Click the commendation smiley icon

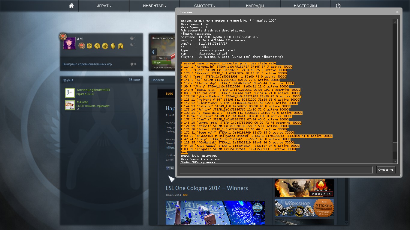coord(131,38)
